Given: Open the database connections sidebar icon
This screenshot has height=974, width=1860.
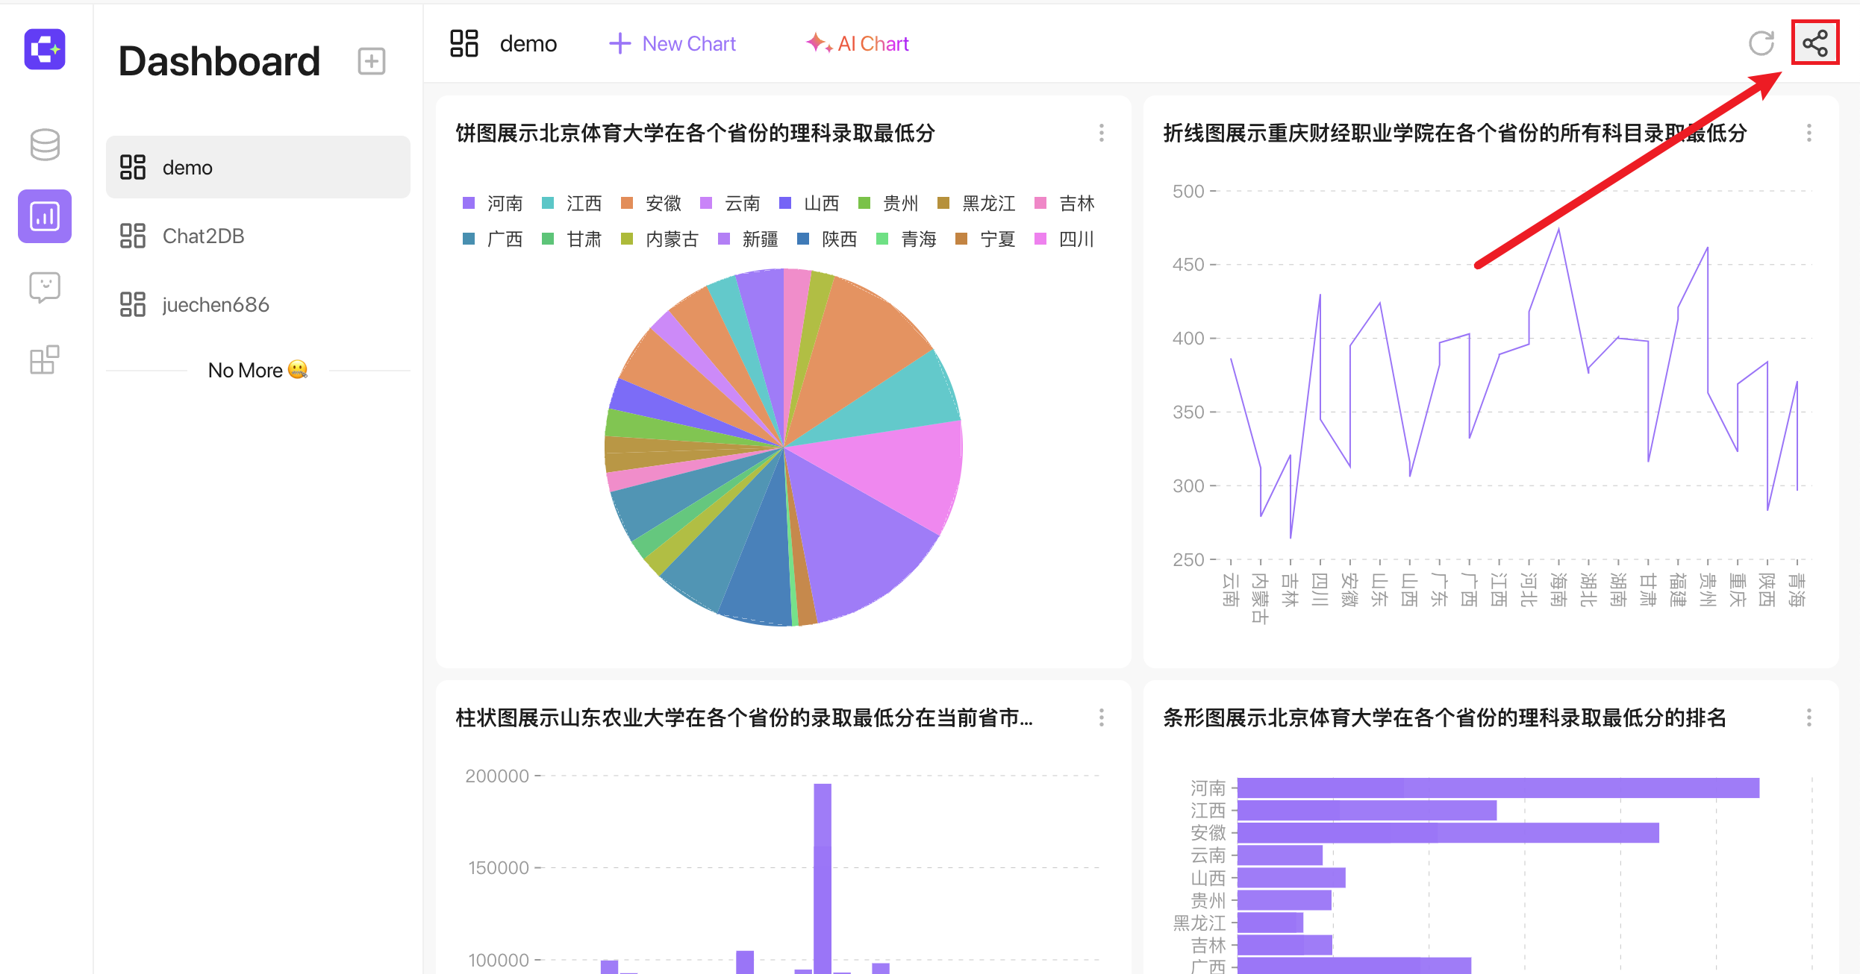Looking at the screenshot, I should (45, 145).
